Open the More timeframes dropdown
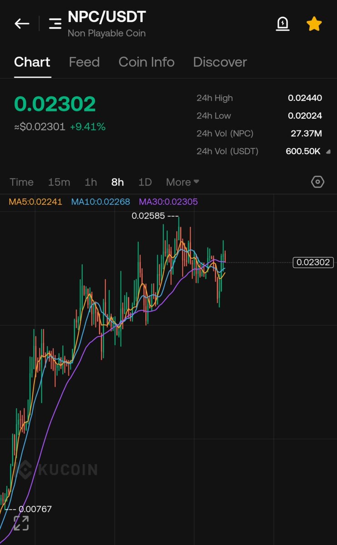Screen dimensions: 337x545 pyautogui.click(x=182, y=182)
